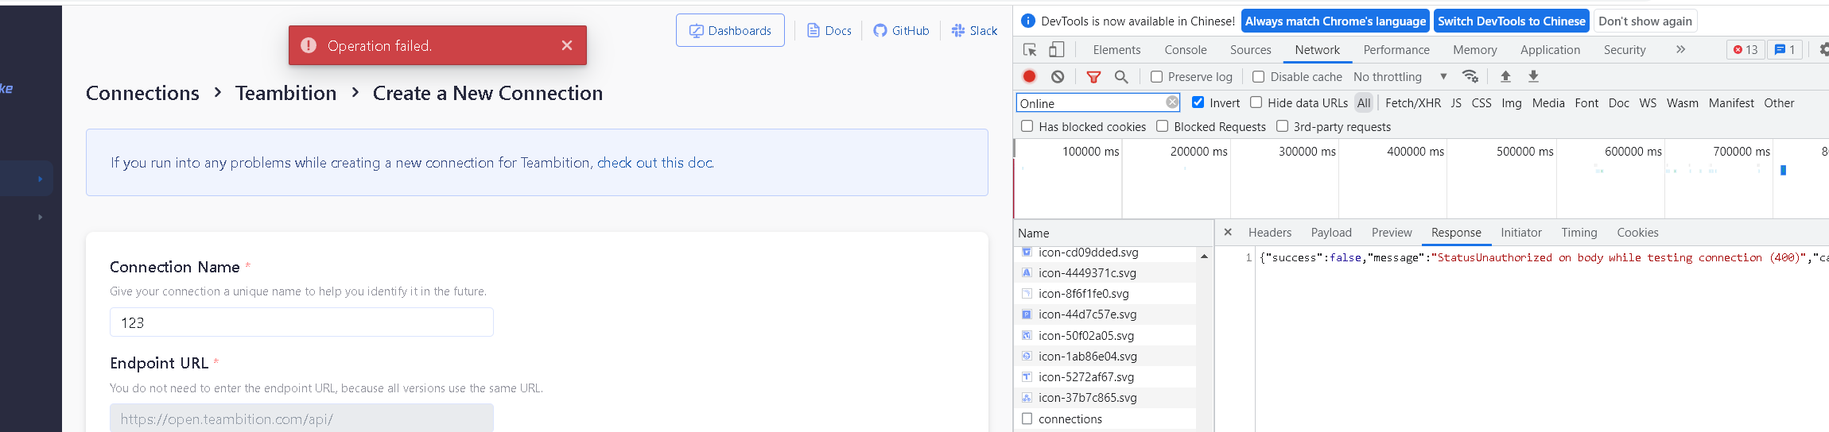Screen dimensions: 1829x432
Task: Switch to the Elements tab
Action: click(x=1116, y=50)
